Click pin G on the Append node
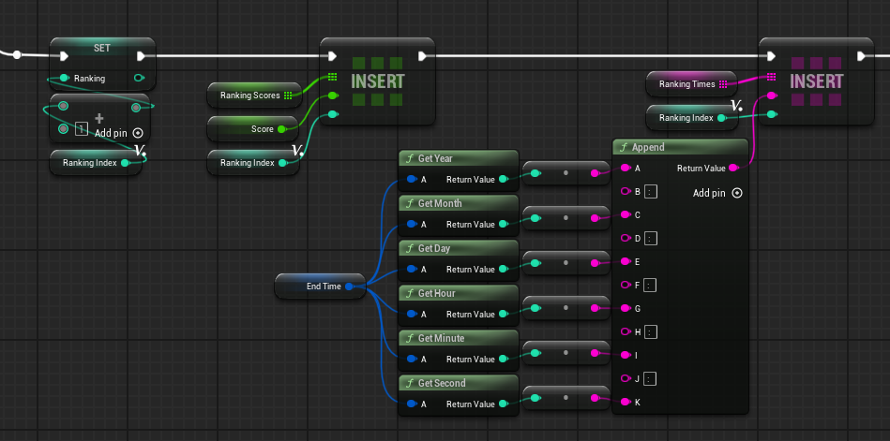Viewport: 890px width, 441px height. pos(626,308)
